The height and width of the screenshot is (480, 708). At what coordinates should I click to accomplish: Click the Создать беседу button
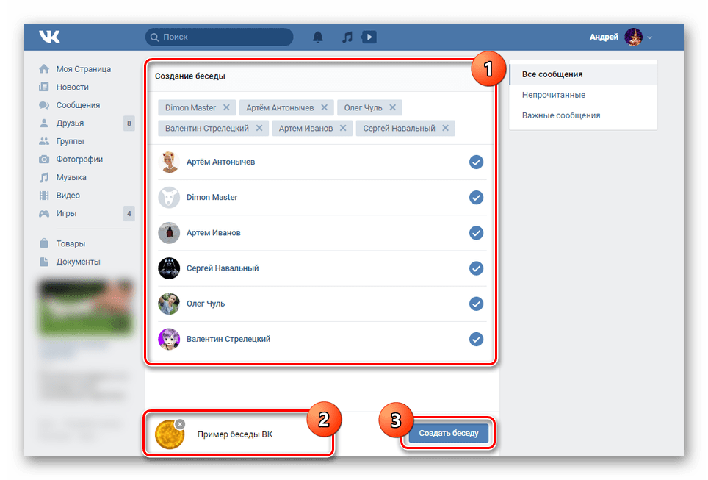448,433
